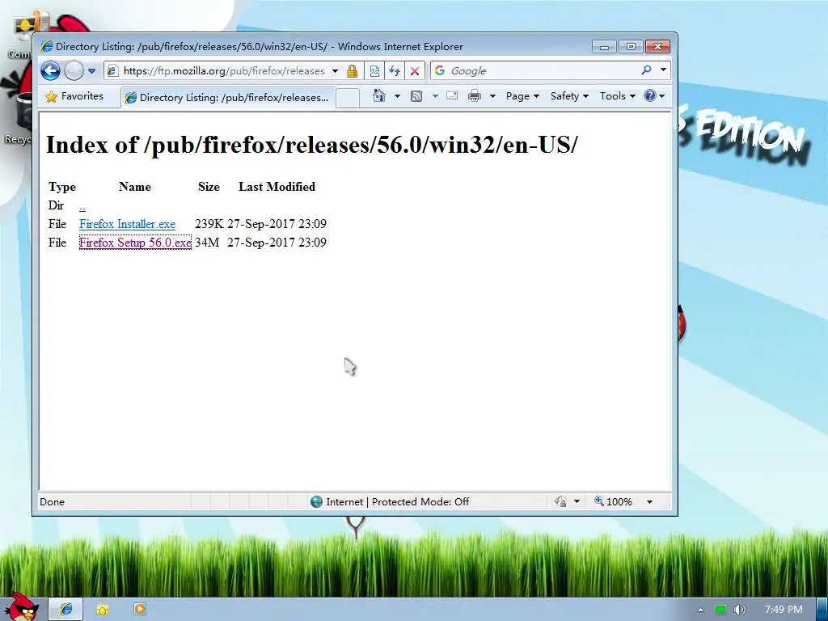
Task: Click the 7:49 PM clock
Action: click(x=784, y=610)
